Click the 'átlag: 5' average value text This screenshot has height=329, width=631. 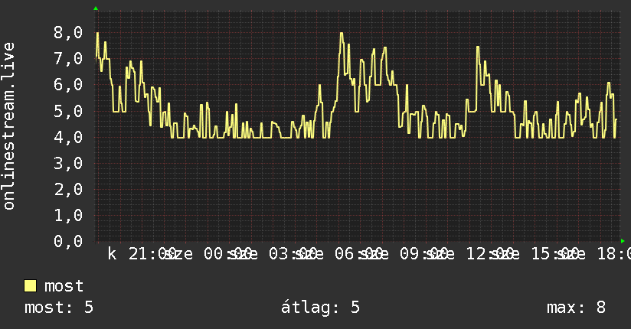[320, 307]
